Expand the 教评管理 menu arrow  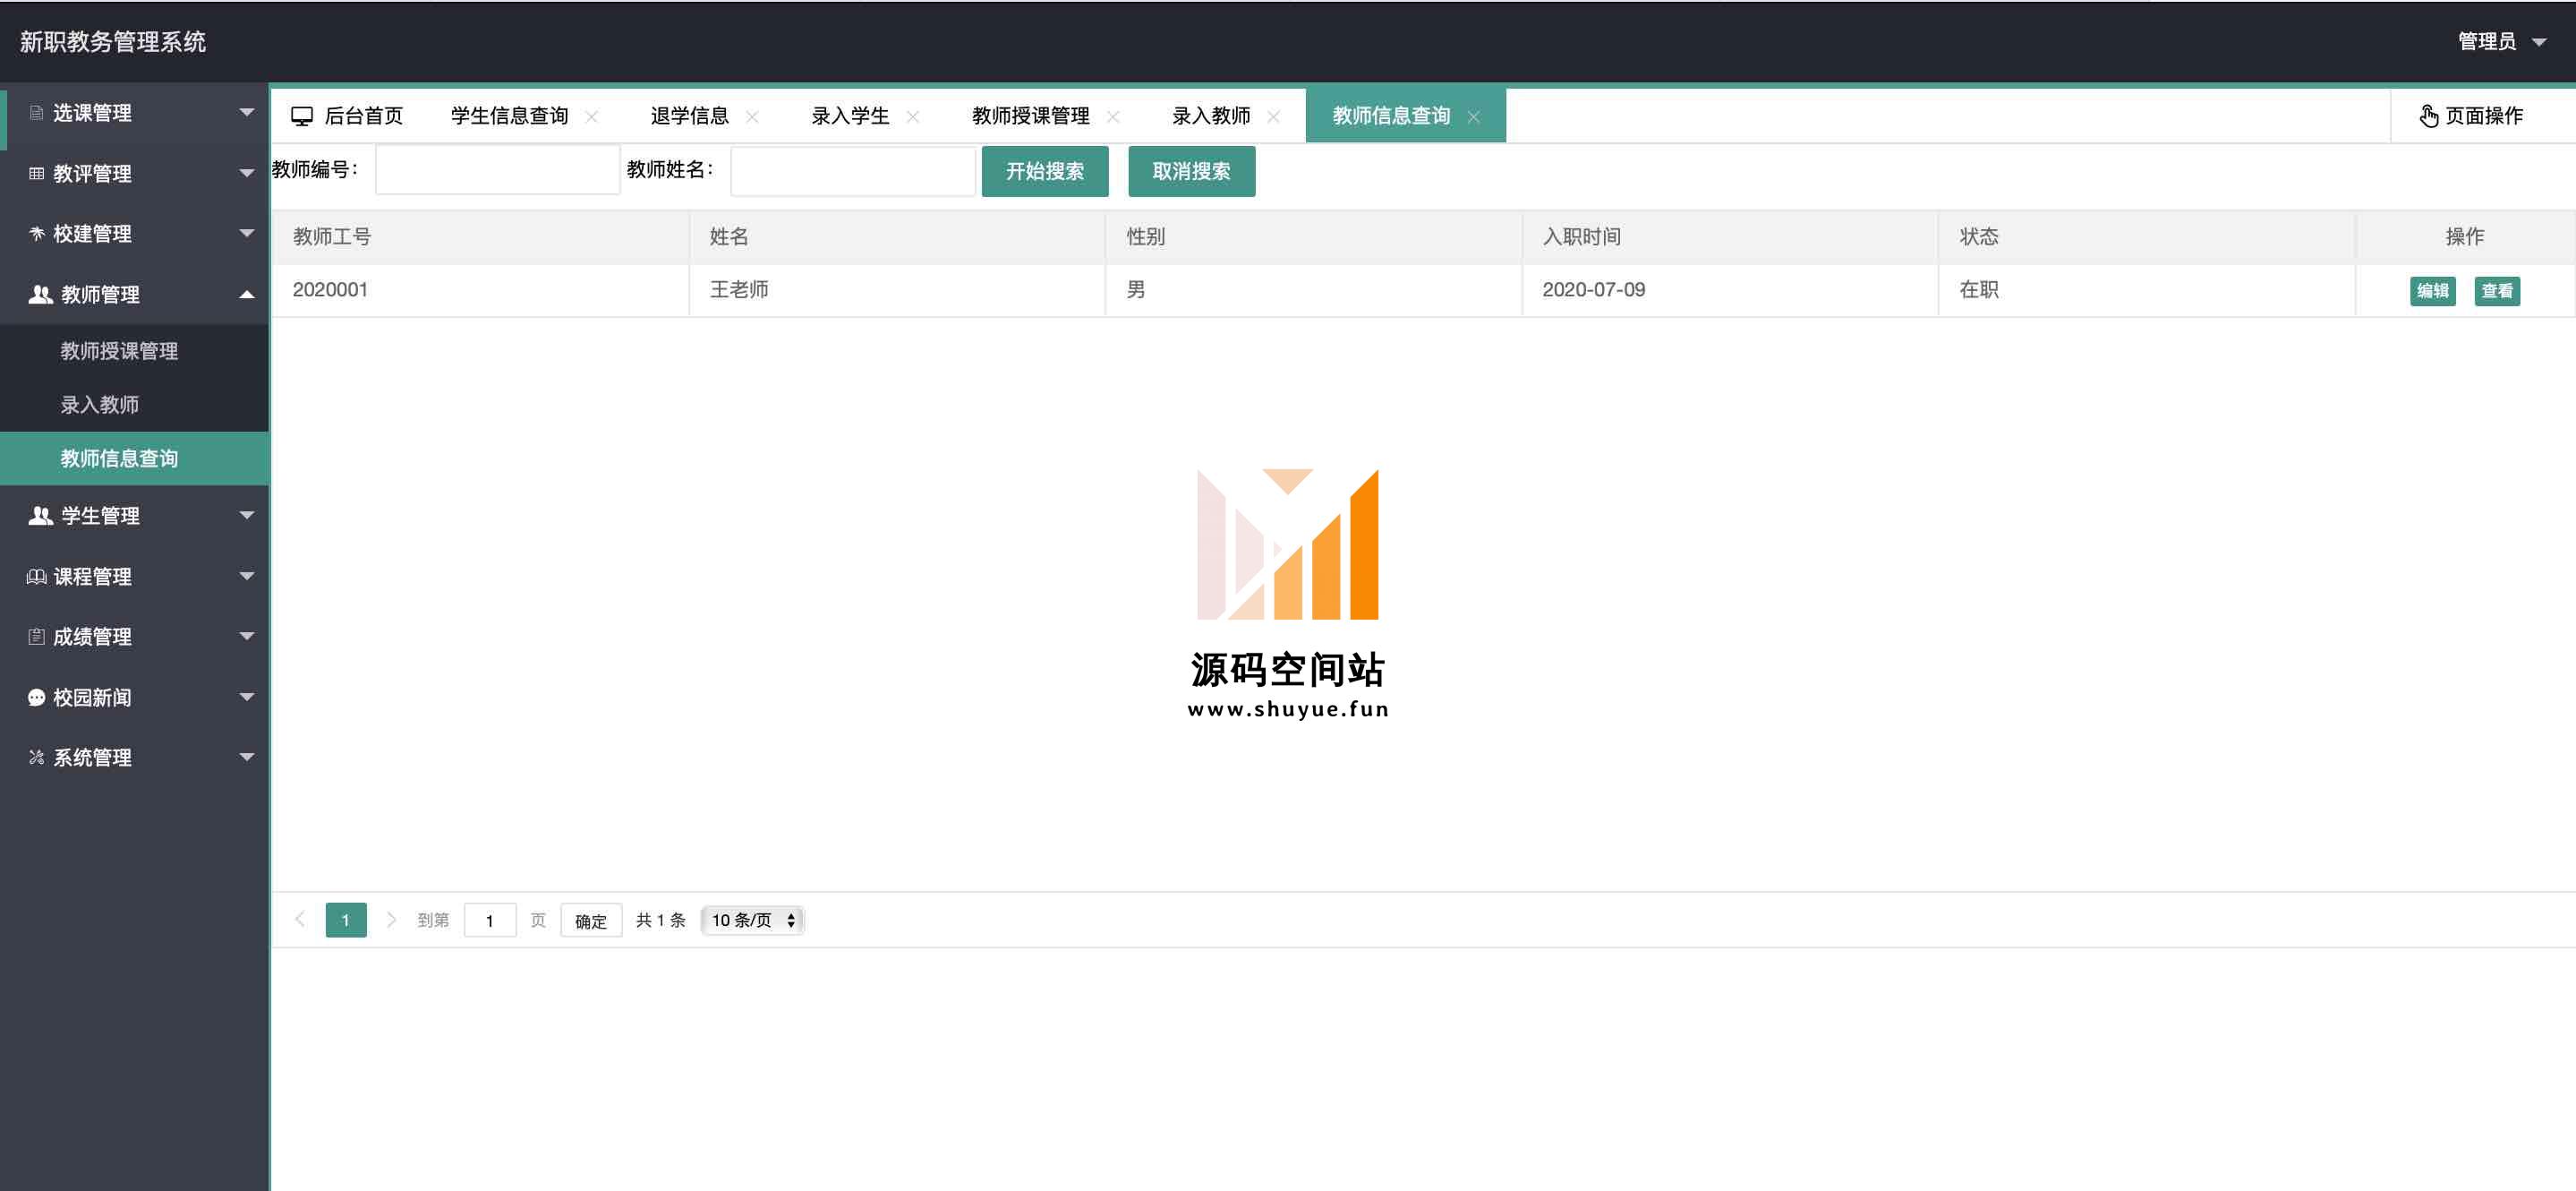tap(247, 174)
